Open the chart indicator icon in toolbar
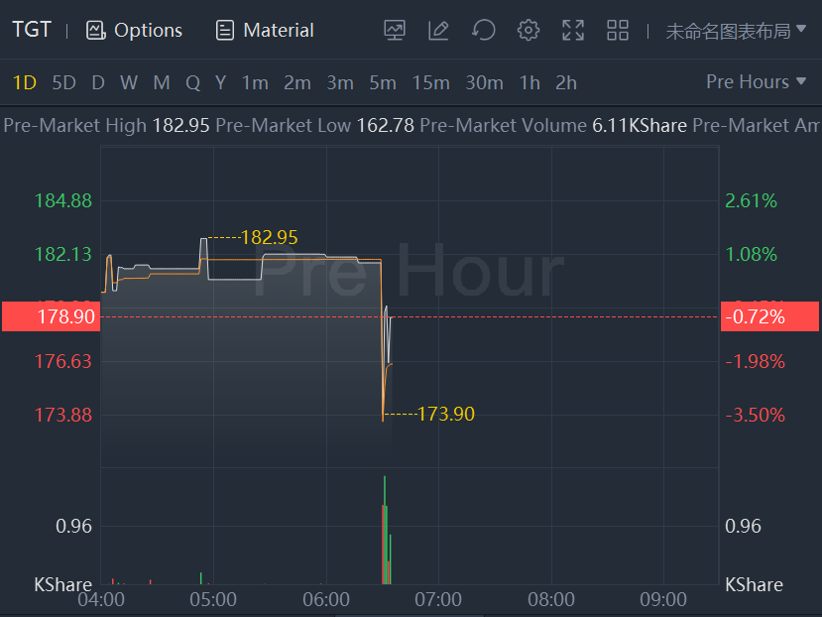The width and height of the screenshot is (822, 617). pyautogui.click(x=395, y=31)
